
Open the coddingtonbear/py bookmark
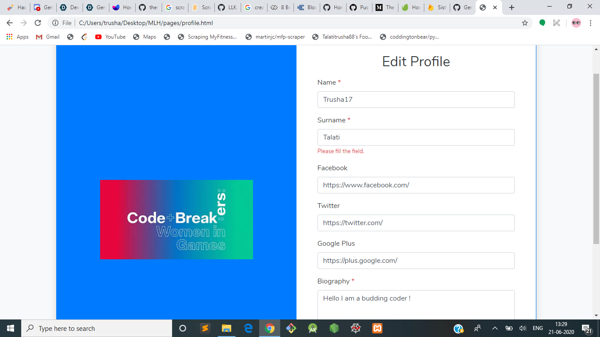409,37
